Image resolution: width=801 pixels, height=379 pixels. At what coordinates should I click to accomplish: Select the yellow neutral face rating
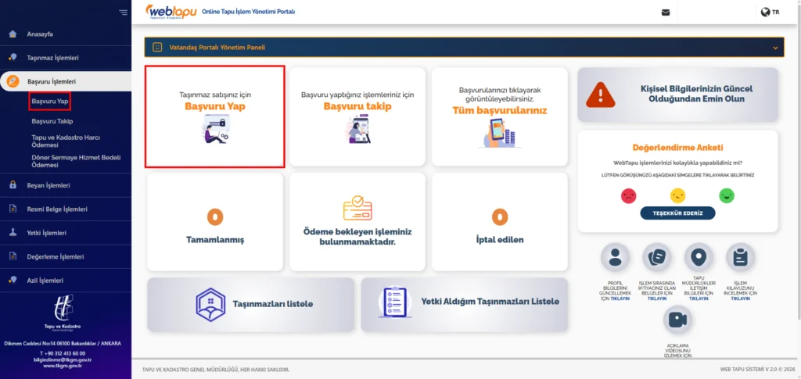677,196
